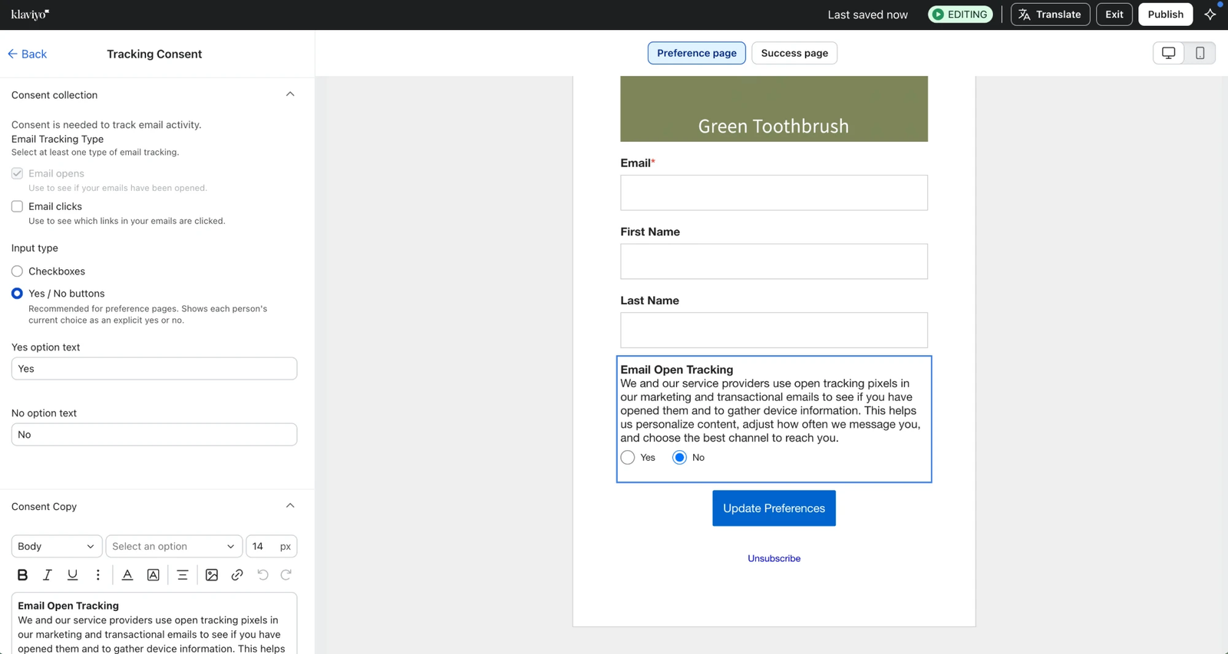
Task: Select Checkboxes input type
Action: coord(17,271)
